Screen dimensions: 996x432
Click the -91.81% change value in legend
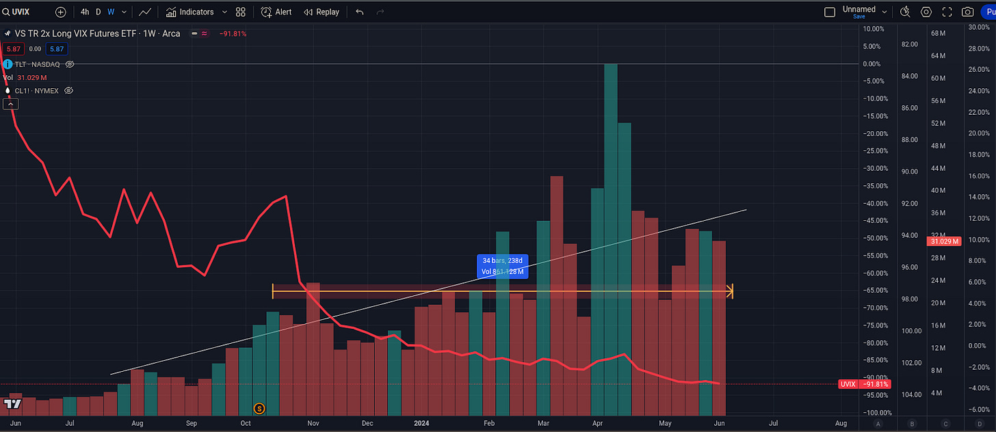(x=233, y=33)
